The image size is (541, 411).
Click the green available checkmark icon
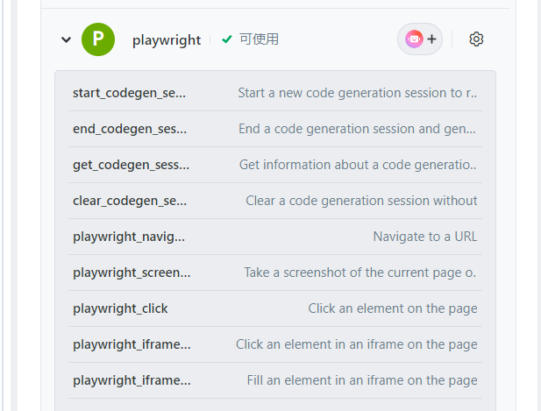227,39
